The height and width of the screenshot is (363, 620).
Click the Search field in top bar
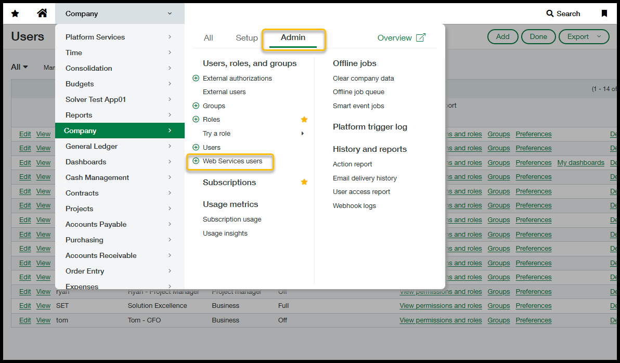563,14
